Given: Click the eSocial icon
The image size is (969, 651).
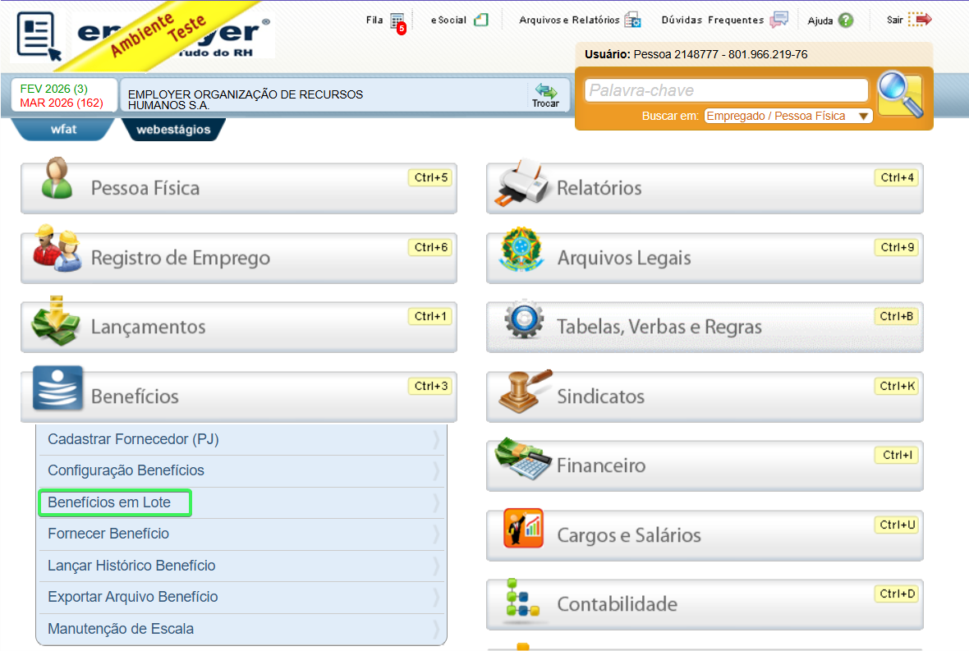Looking at the screenshot, I should pos(480,20).
